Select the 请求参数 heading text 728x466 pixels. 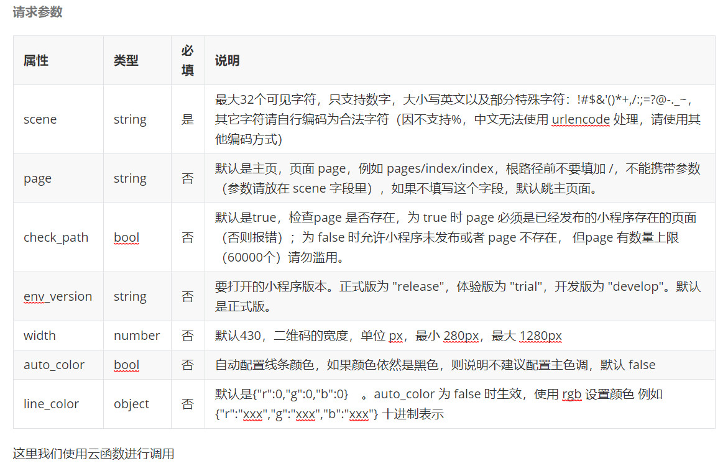point(37,12)
